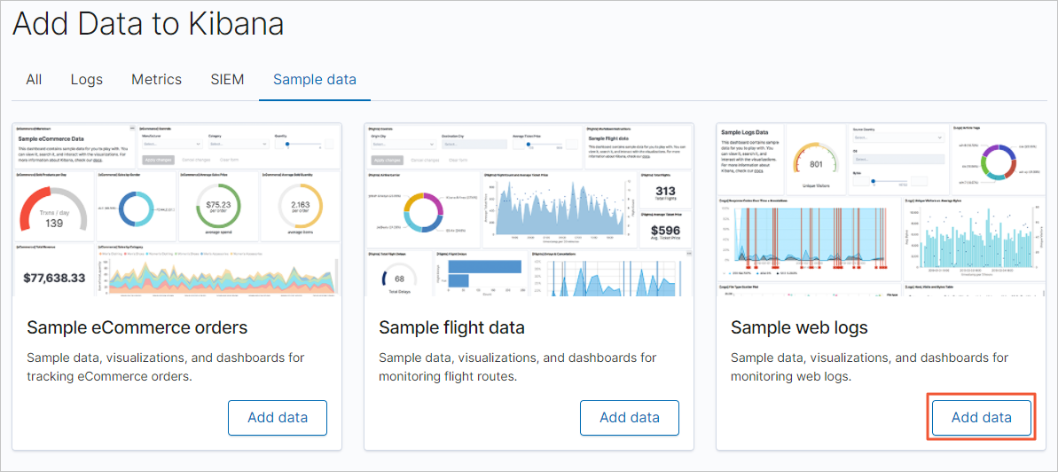Go to the SIEM tab
Image resolution: width=1058 pixels, height=472 pixels.
[227, 80]
